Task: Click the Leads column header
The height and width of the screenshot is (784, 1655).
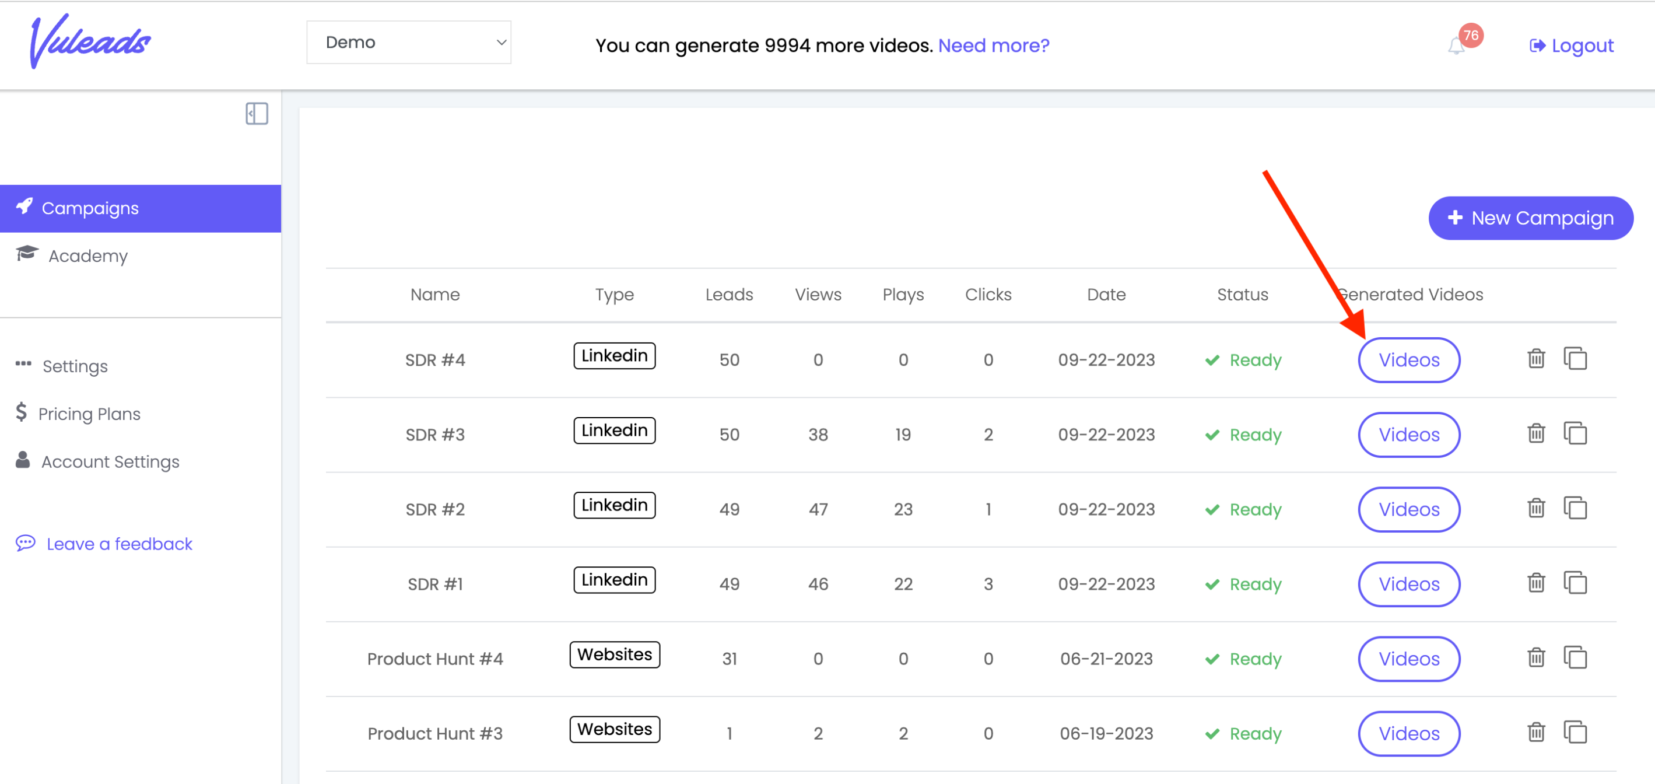Action: tap(729, 295)
